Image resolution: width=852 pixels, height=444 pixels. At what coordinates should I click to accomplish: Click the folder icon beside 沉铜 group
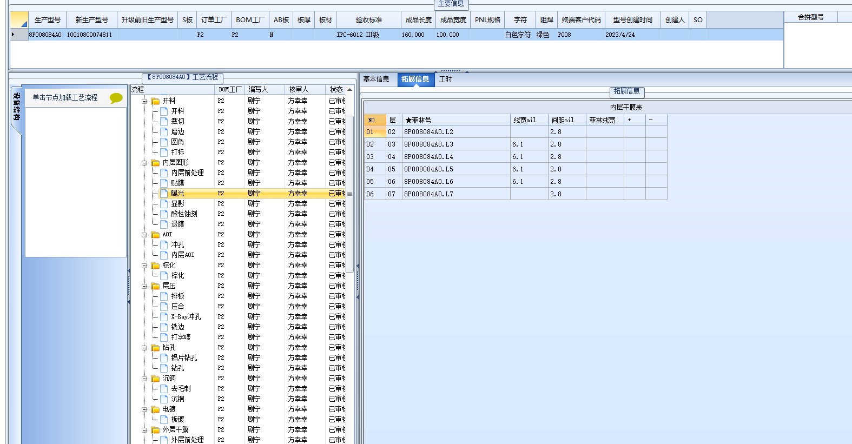point(155,379)
